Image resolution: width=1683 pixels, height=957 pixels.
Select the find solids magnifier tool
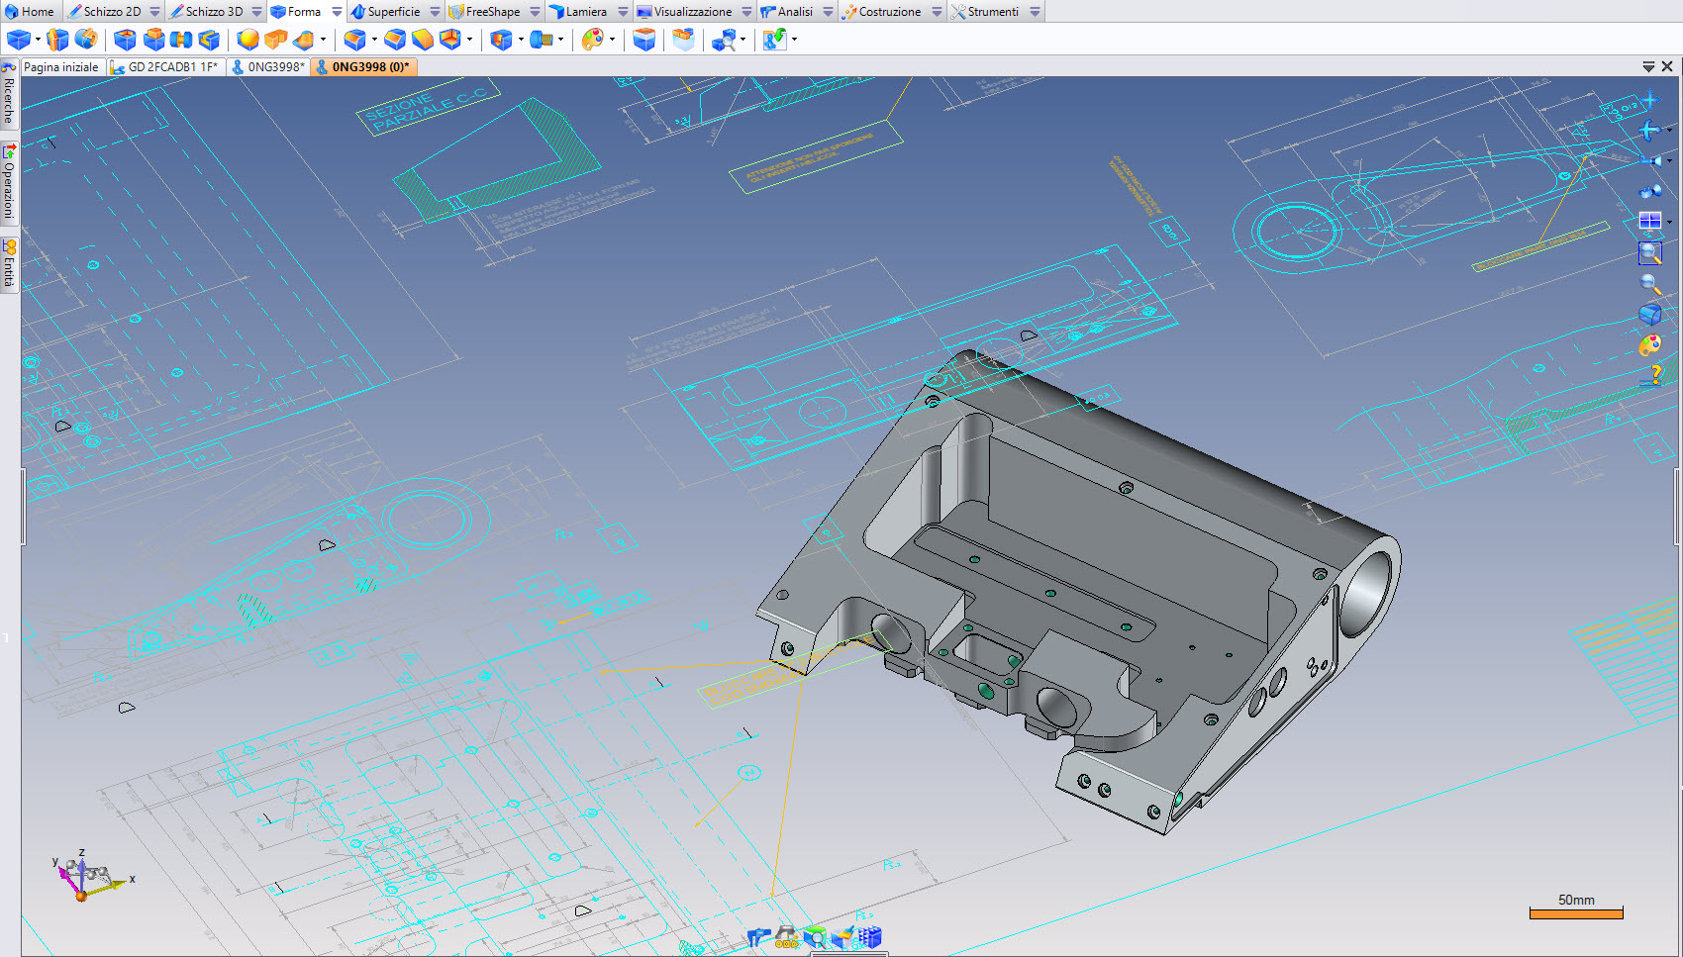(x=725, y=40)
